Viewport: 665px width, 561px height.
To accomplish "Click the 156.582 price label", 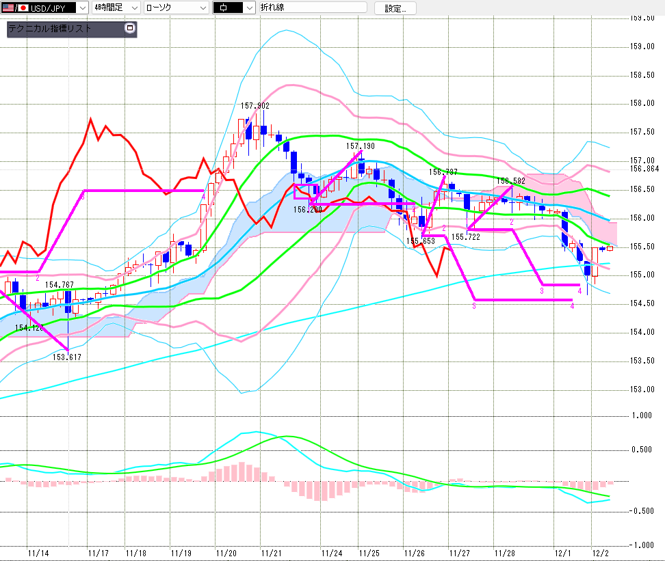I will click(x=511, y=181).
